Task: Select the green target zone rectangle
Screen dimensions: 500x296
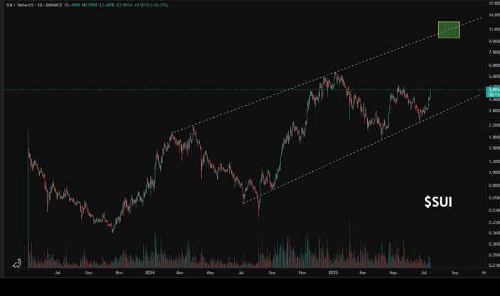Action: click(x=449, y=30)
